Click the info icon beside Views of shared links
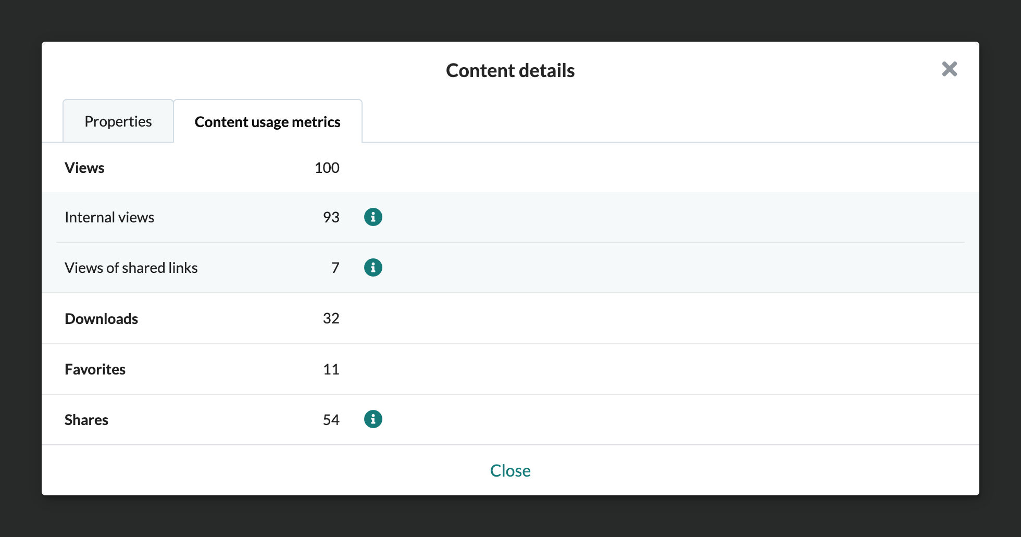1021x537 pixels. (x=373, y=267)
